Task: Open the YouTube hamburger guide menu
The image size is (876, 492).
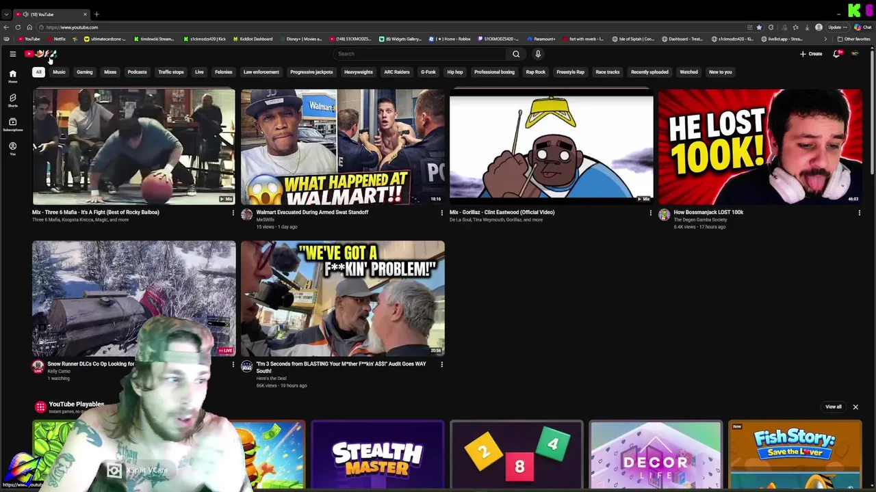Action: 12,54
